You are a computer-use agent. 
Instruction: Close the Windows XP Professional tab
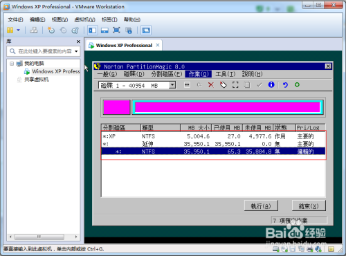click(x=158, y=45)
